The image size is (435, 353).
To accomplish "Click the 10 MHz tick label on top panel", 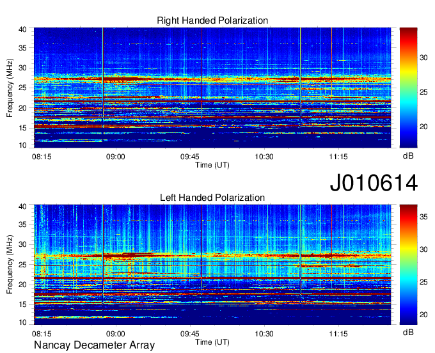I will pyautogui.click(x=22, y=145).
